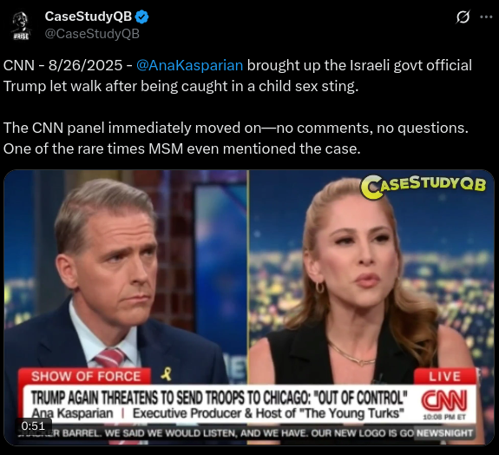Viewport: 499px width, 455px height.
Task: Click the yellow ribbon lapel pin
Action: pyautogui.click(x=166, y=373)
